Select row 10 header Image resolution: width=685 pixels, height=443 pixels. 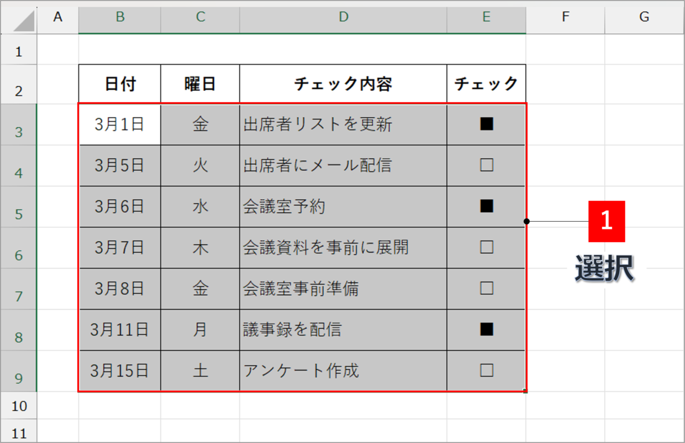click(19, 405)
